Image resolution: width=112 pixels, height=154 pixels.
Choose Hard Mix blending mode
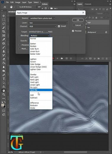coord(41,90)
